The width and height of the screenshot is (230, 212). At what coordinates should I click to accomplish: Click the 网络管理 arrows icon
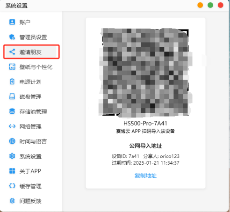12,126
